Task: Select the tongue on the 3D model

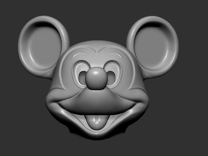Action: [97, 122]
